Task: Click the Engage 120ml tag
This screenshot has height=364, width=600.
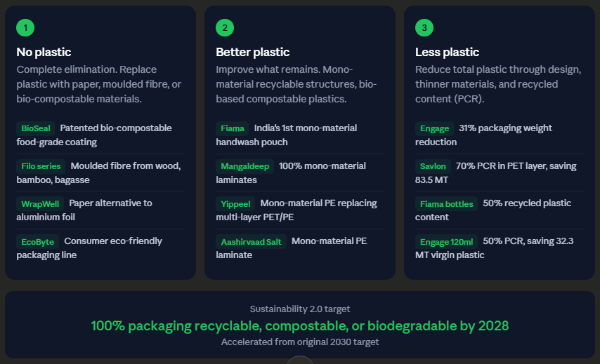Action: click(x=446, y=241)
